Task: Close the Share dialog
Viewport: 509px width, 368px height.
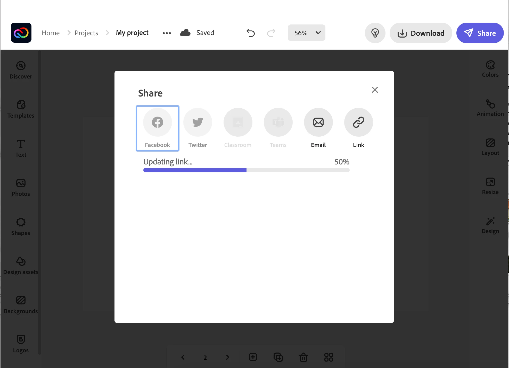Action: pyautogui.click(x=375, y=90)
